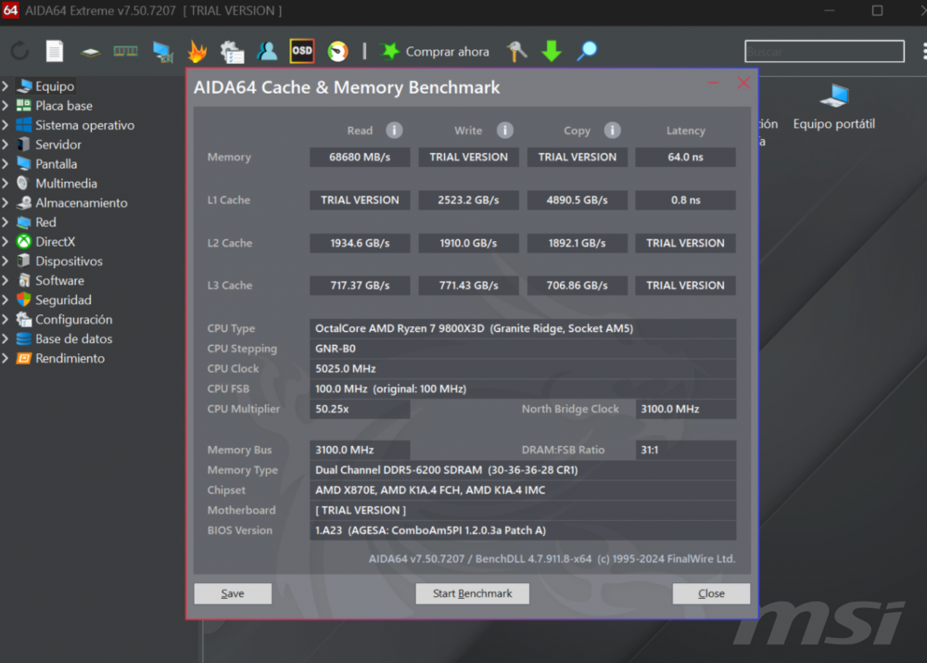Open the OSD panel icon
927x663 pixels.
[x=302, y=51]
